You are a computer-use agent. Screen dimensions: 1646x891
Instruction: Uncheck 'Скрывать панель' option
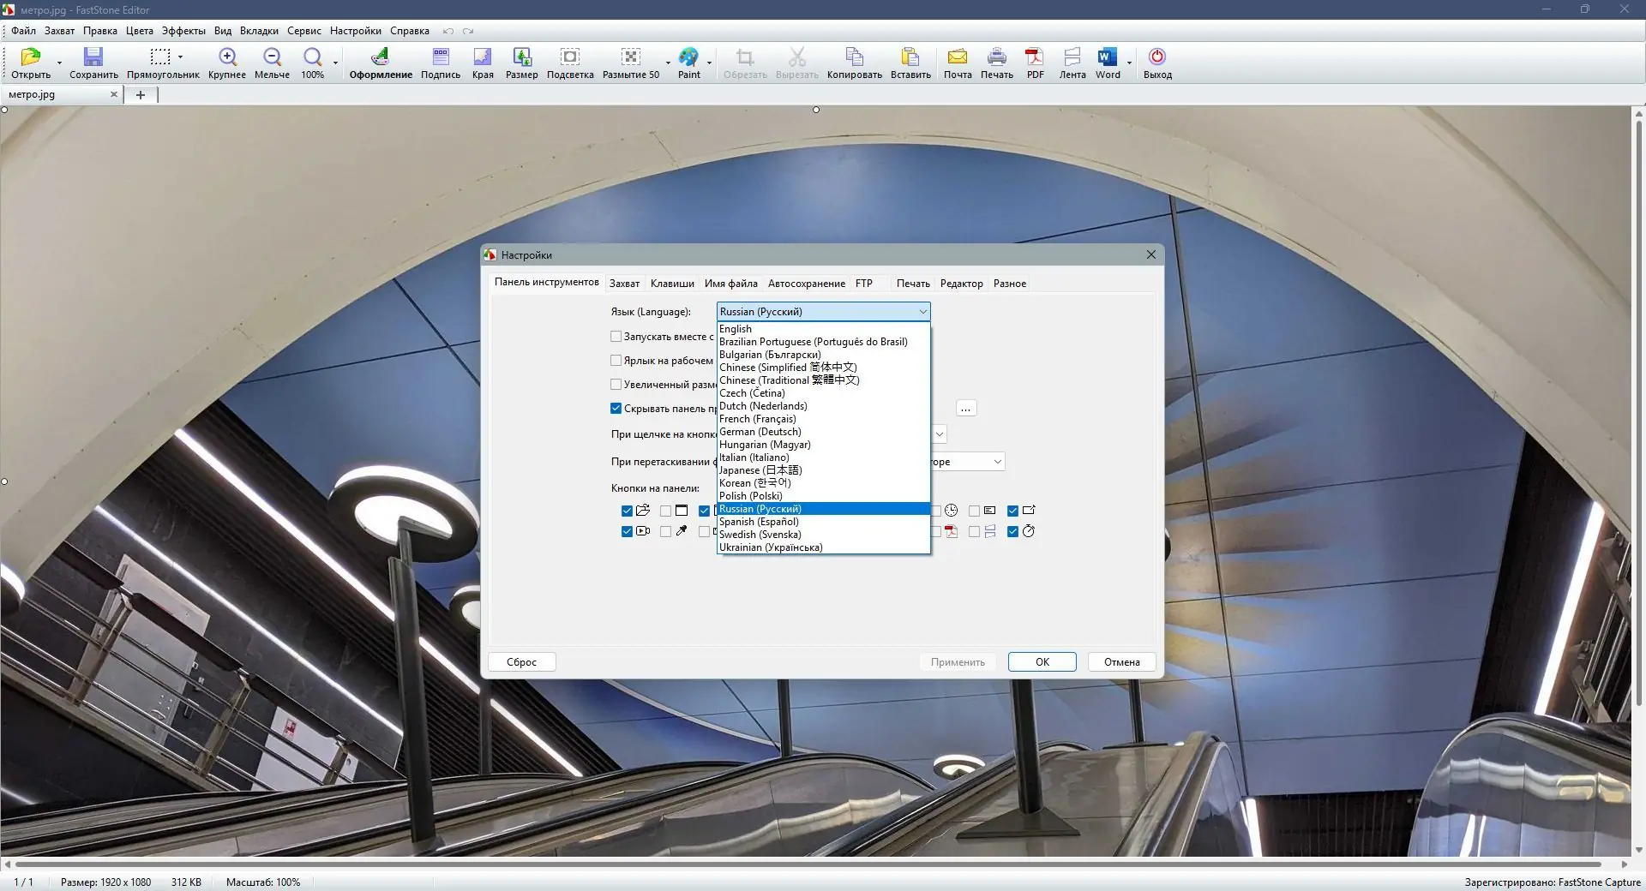(616, 409)
